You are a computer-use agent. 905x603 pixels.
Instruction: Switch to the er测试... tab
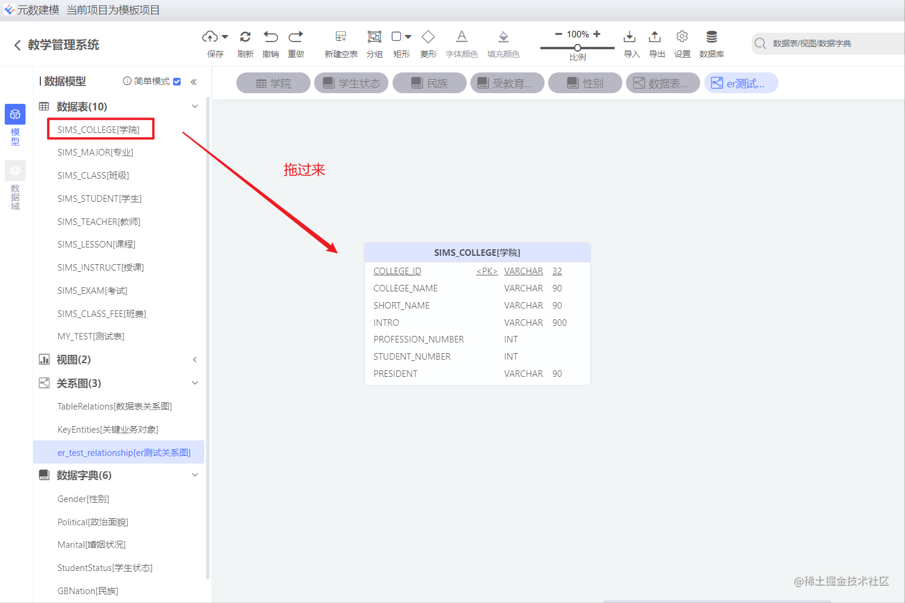pos(741,83)
